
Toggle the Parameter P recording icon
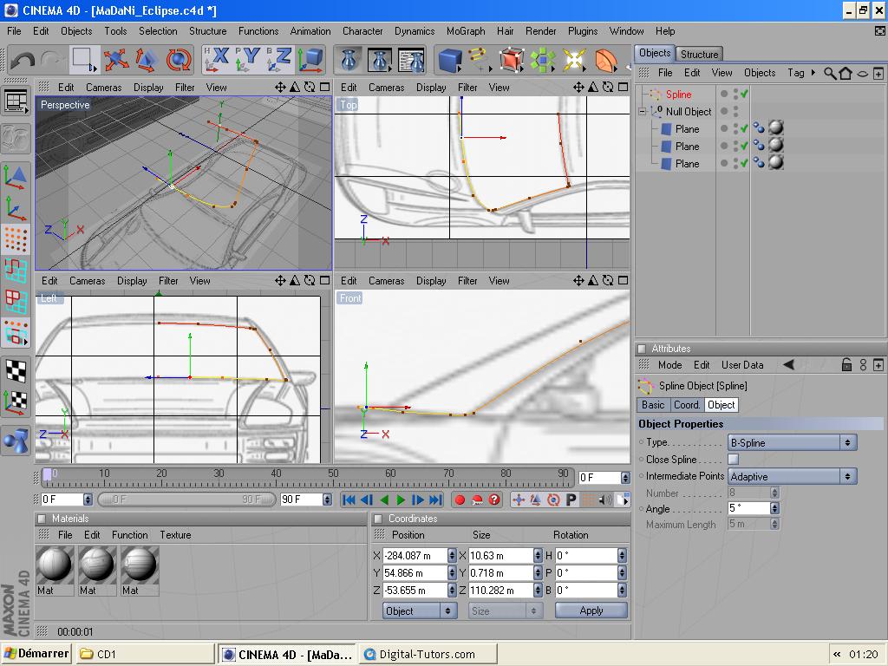pyautogui.click(x=571, y=499)
